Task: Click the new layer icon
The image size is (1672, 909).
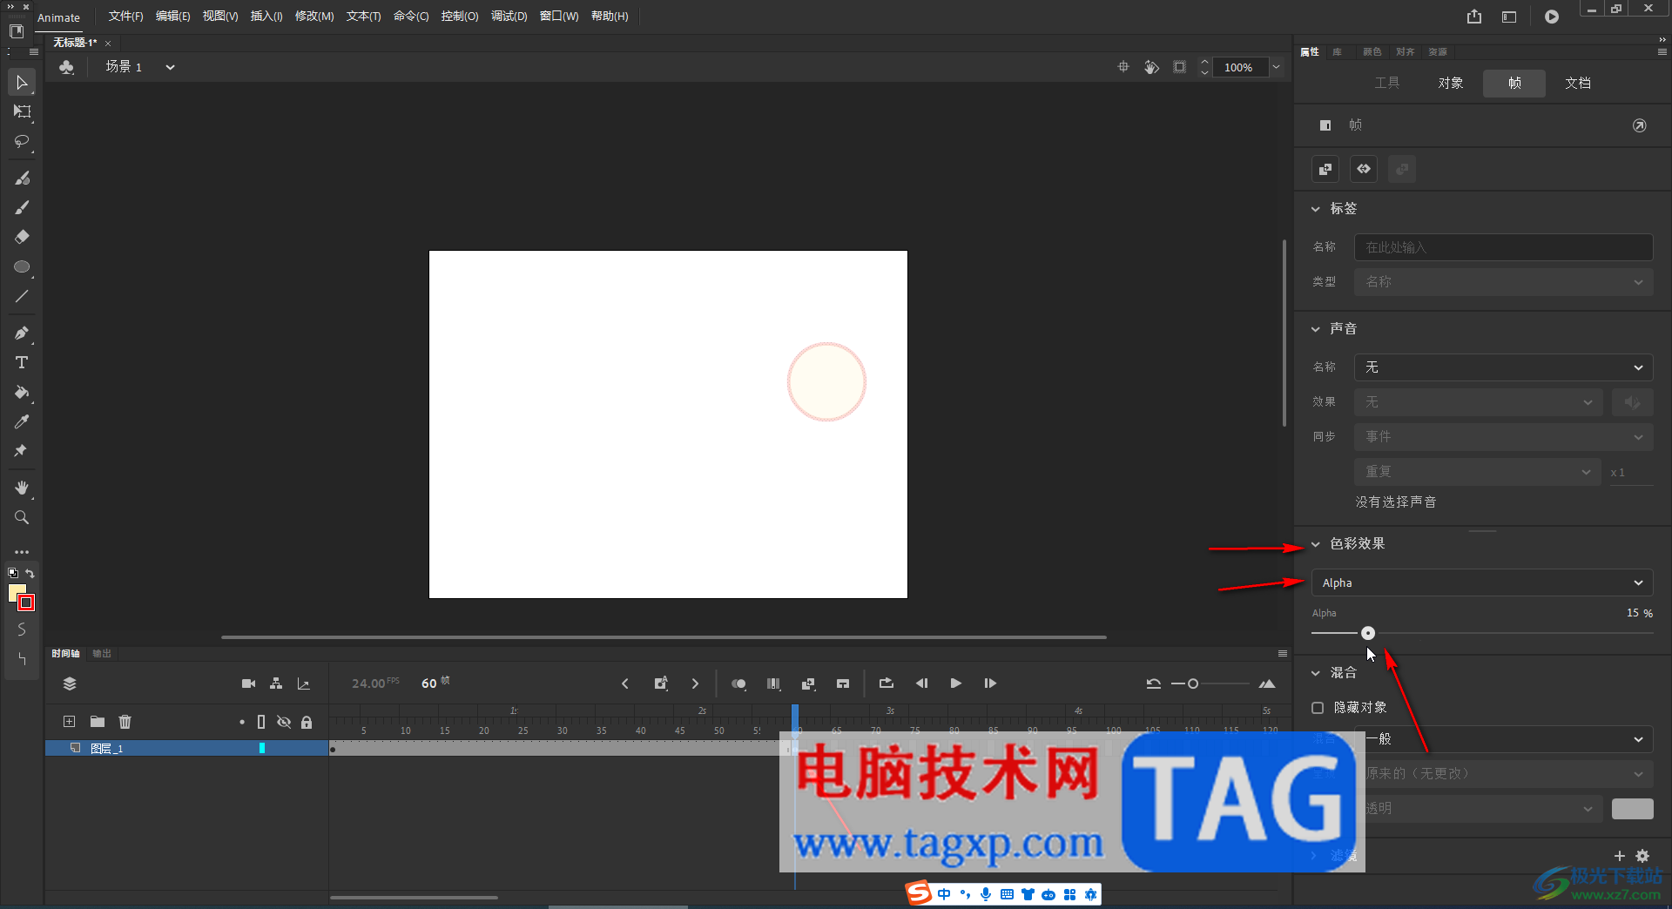Action: 70,722
